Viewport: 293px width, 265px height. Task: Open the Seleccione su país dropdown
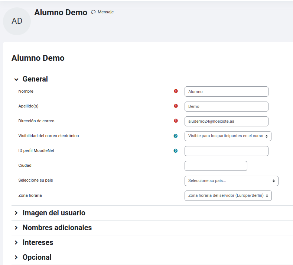pos(231,181)
